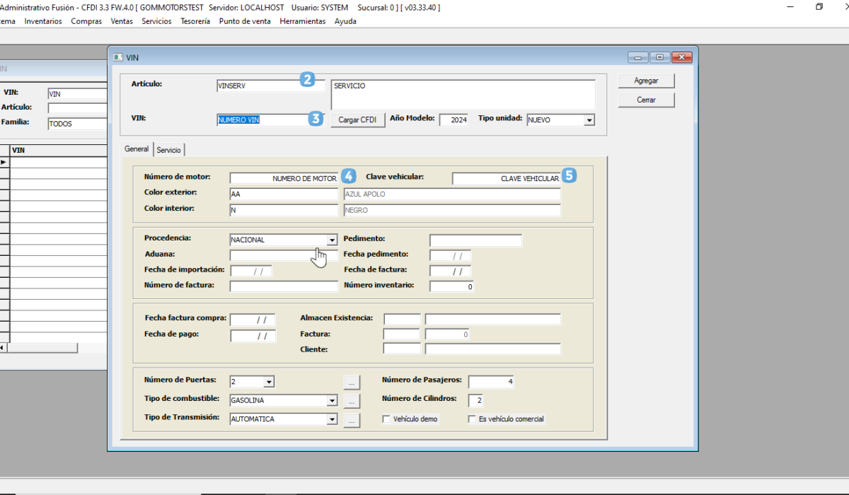
Task: Click the Año Modelo field
Action: (x=454, y=120)
